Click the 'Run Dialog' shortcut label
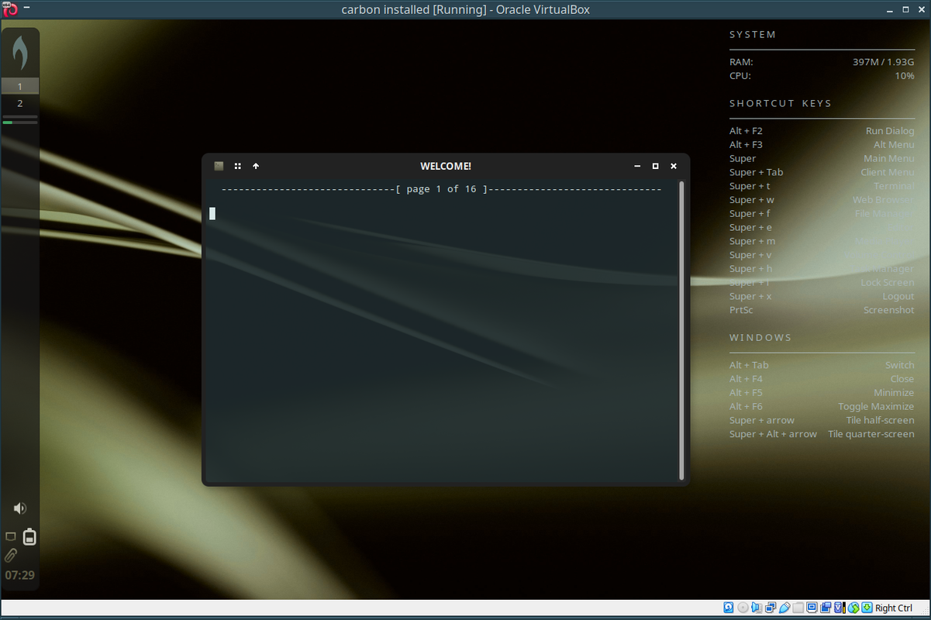This screenshot has height=620, width=931. pyautogui.click(x=890, y=131)
